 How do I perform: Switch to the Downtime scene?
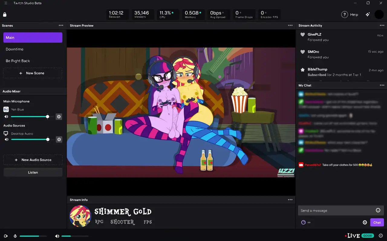tap(15, 49)
